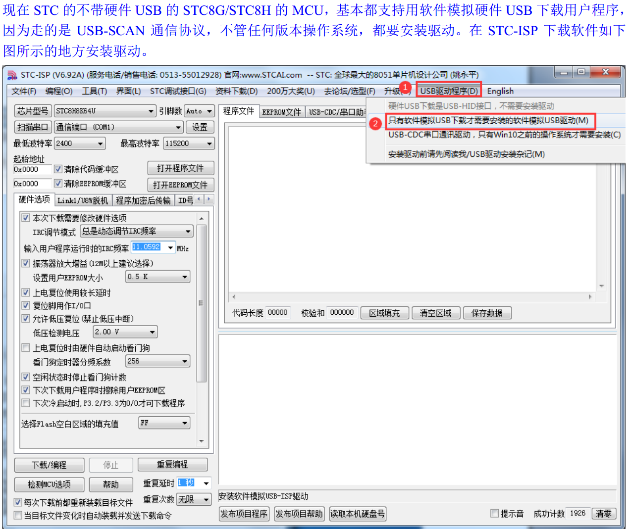Click the 下载/编程 button
The width and height of the screenshot is (628, 529).
(49, 465)
